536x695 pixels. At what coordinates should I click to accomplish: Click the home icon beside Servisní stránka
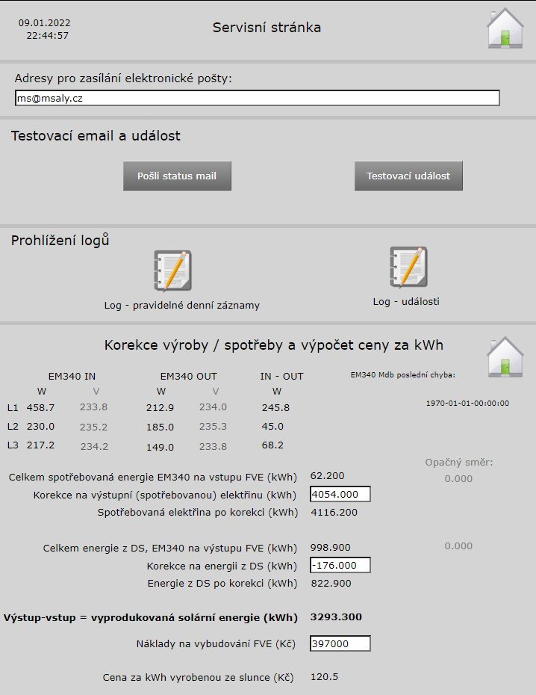click(x=505, y=28)
